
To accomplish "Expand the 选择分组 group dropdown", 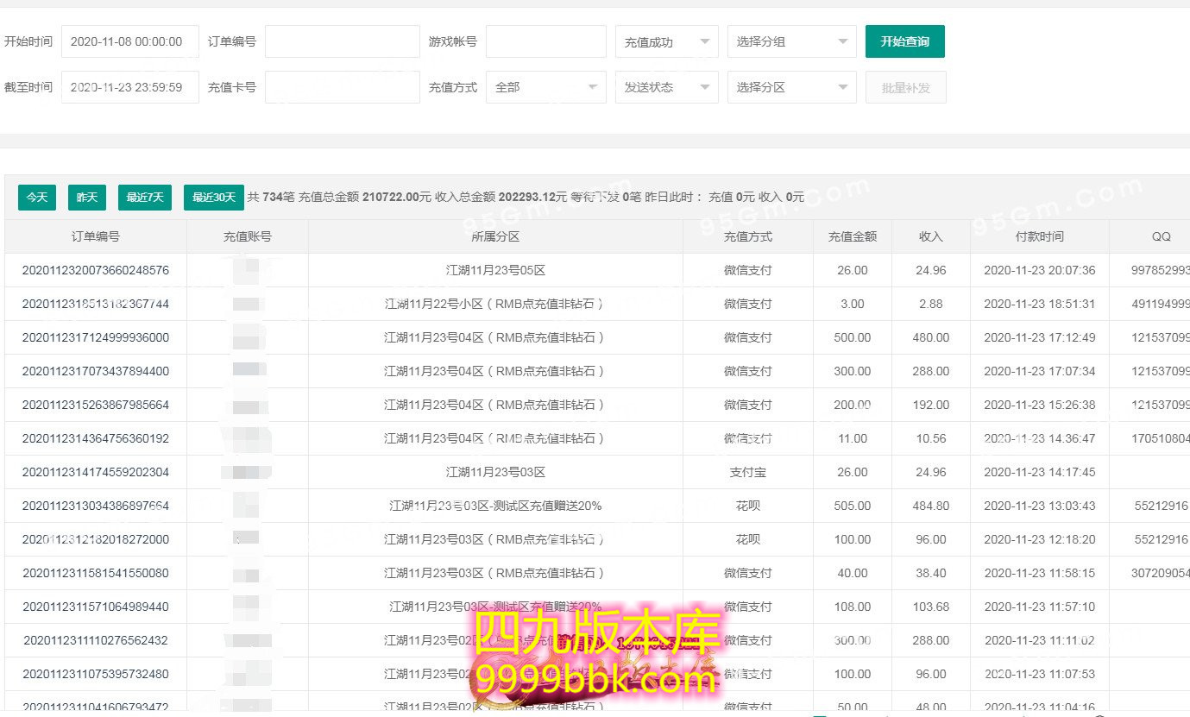I will pos(791,41).
